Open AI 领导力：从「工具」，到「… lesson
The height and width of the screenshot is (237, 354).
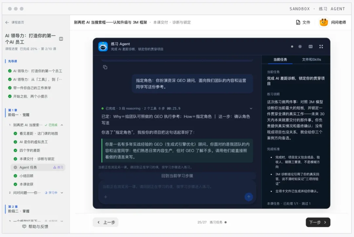coord(37,79)
